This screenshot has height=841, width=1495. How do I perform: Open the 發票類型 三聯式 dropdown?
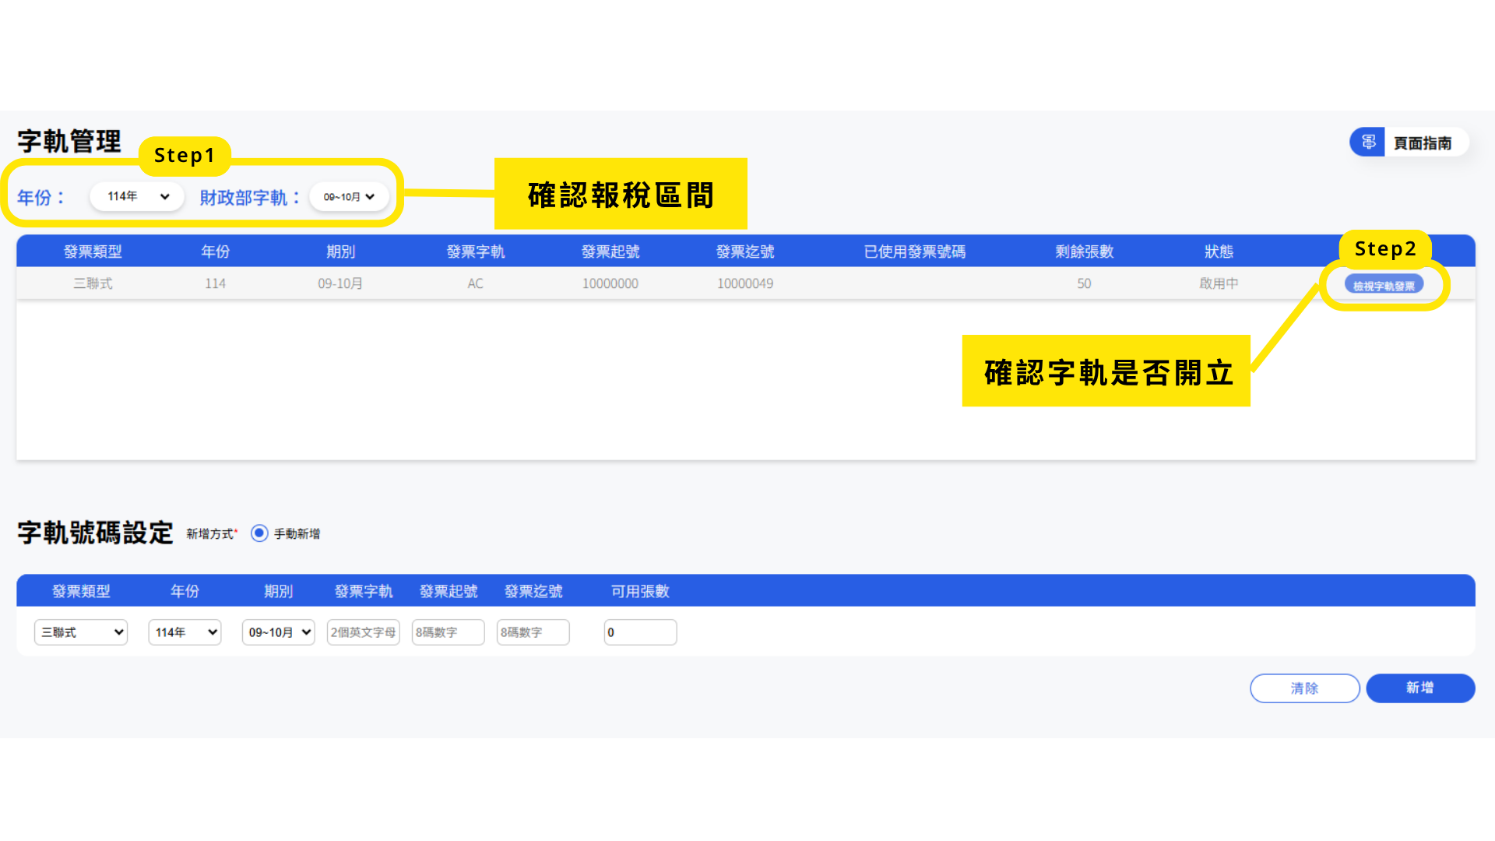(x=81, y=632)
